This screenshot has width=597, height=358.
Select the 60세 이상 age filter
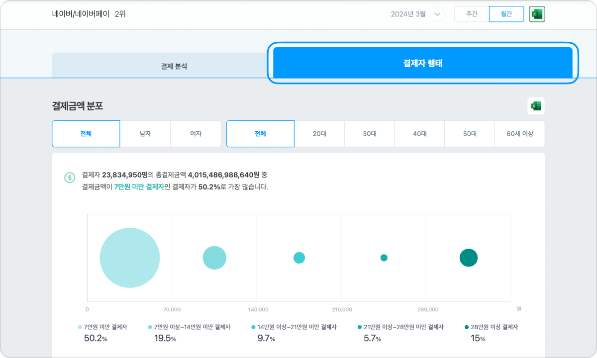[519, 134]
